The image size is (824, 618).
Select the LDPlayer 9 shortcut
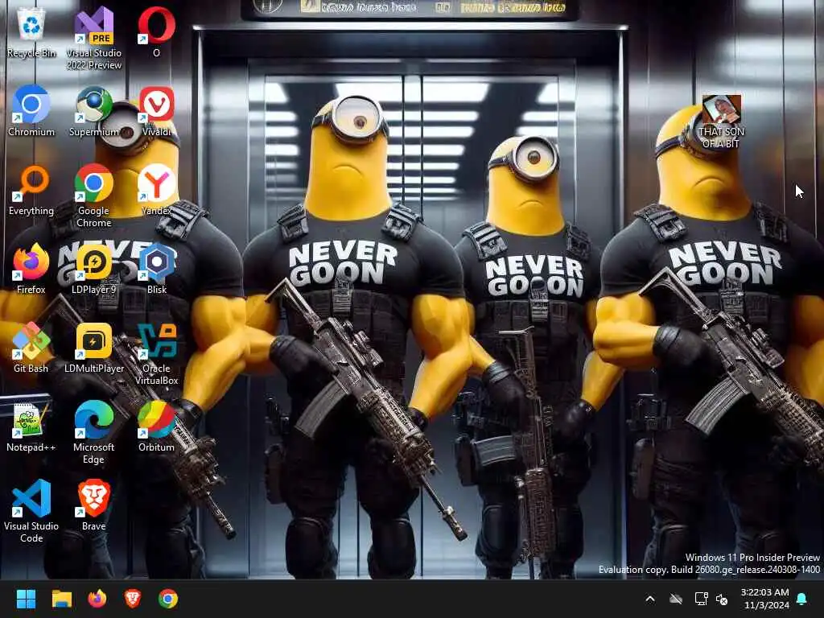click(x=93, y=269)
